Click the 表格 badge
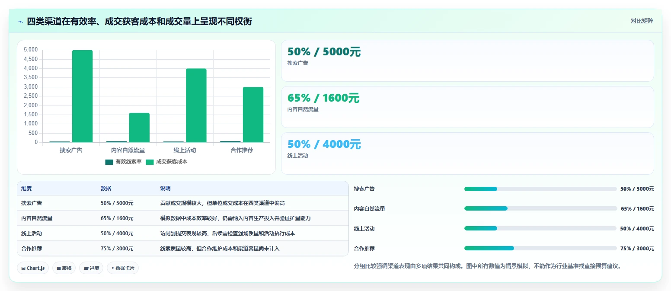The height and width of the screenshot is (291, 671). point(64,268)
